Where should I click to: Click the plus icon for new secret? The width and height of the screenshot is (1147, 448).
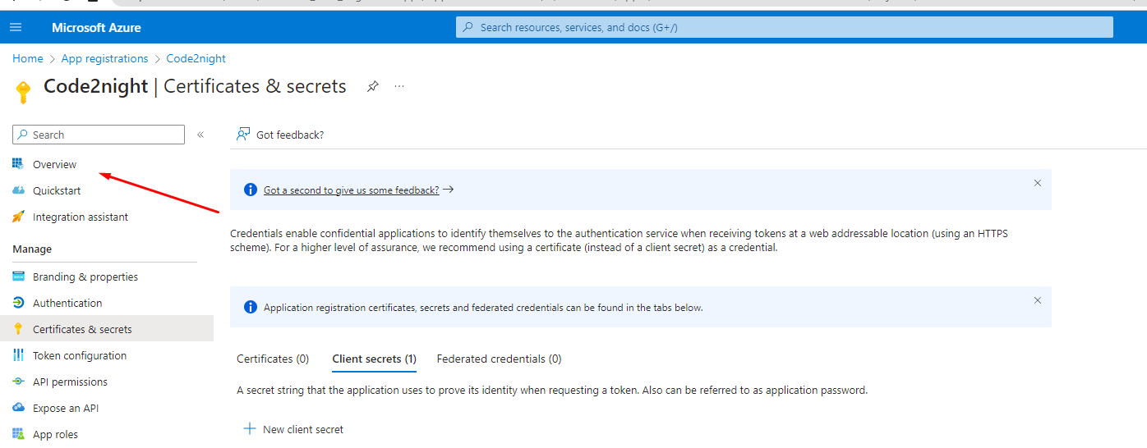pyautogui.click(x=250, y=429)
